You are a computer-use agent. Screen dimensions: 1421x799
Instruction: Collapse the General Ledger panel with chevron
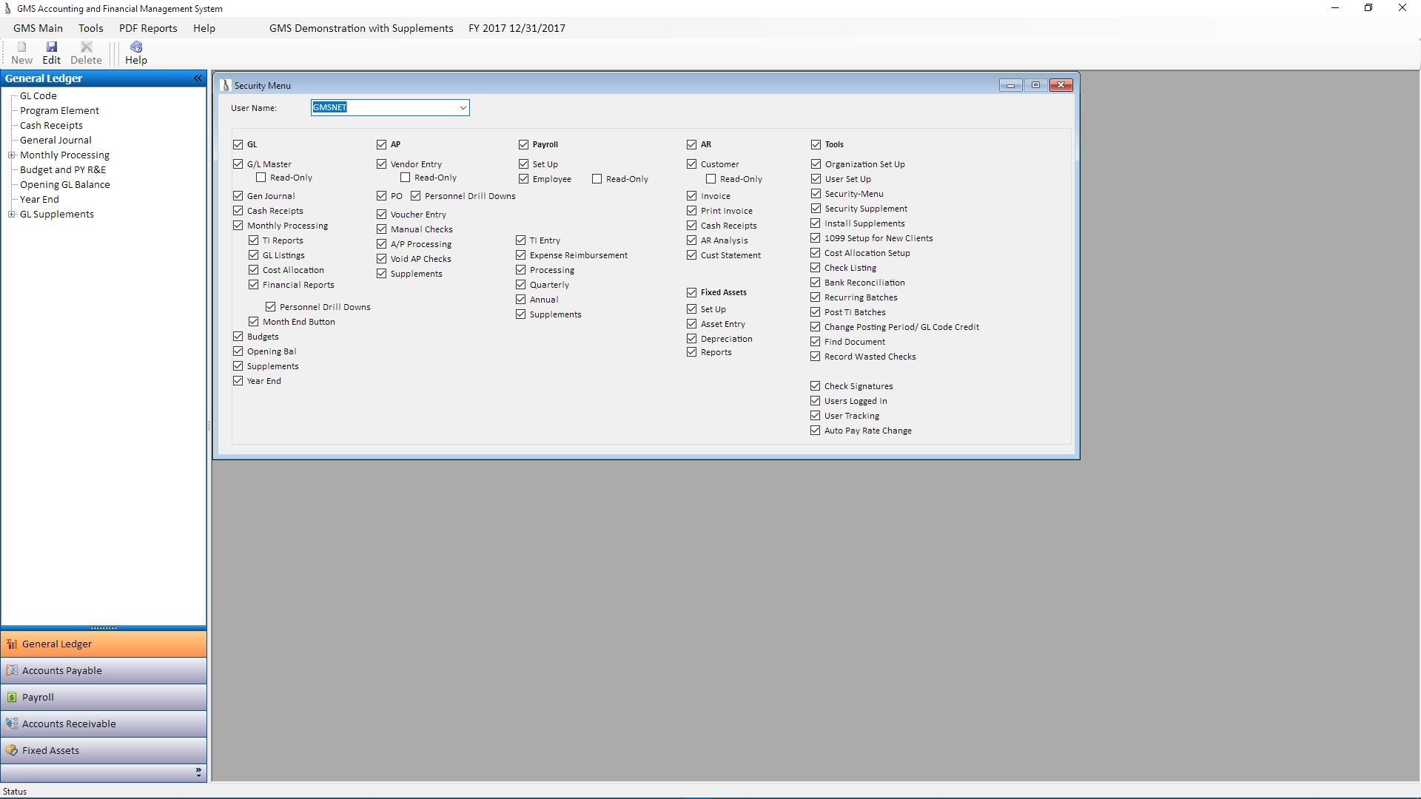(198, 78)
